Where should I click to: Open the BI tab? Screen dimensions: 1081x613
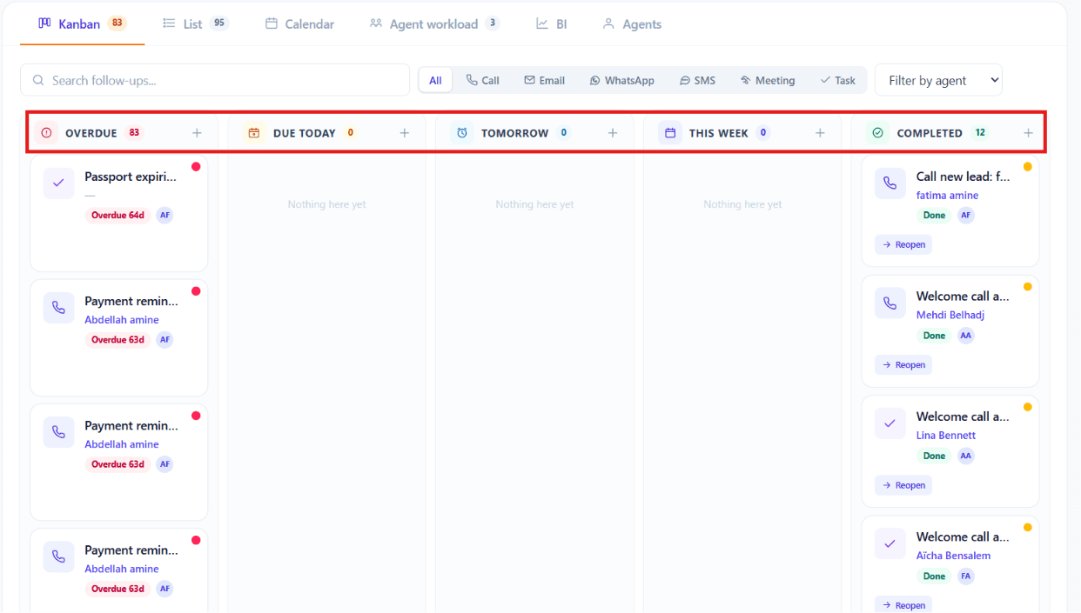pos(552,23)
